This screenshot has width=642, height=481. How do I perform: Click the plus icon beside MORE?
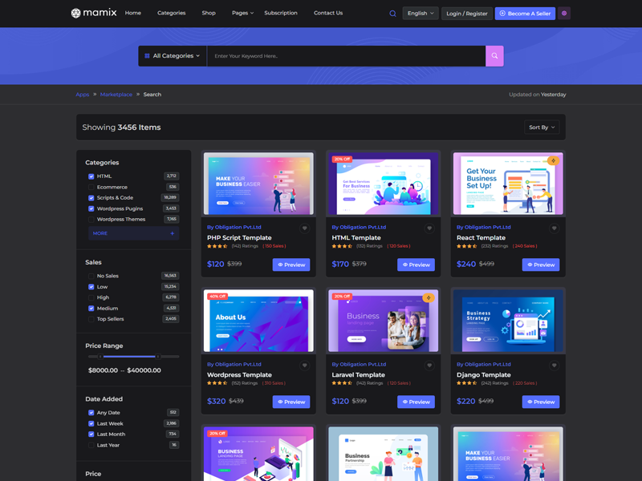pos(172,233)
